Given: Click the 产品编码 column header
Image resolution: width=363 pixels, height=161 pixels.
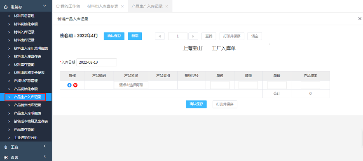Looking at the screenshot, I should 99,76.
